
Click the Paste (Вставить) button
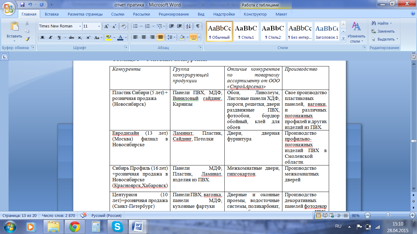click(x=14, y=32)
